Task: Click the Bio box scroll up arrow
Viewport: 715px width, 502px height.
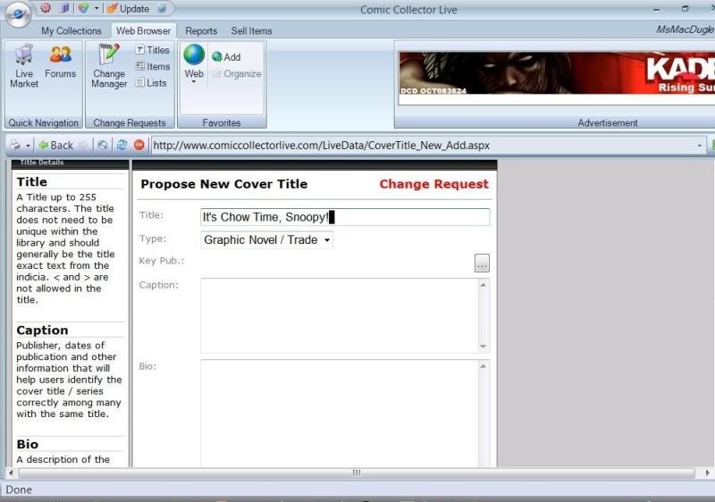Action: click(x=484, y=366)
